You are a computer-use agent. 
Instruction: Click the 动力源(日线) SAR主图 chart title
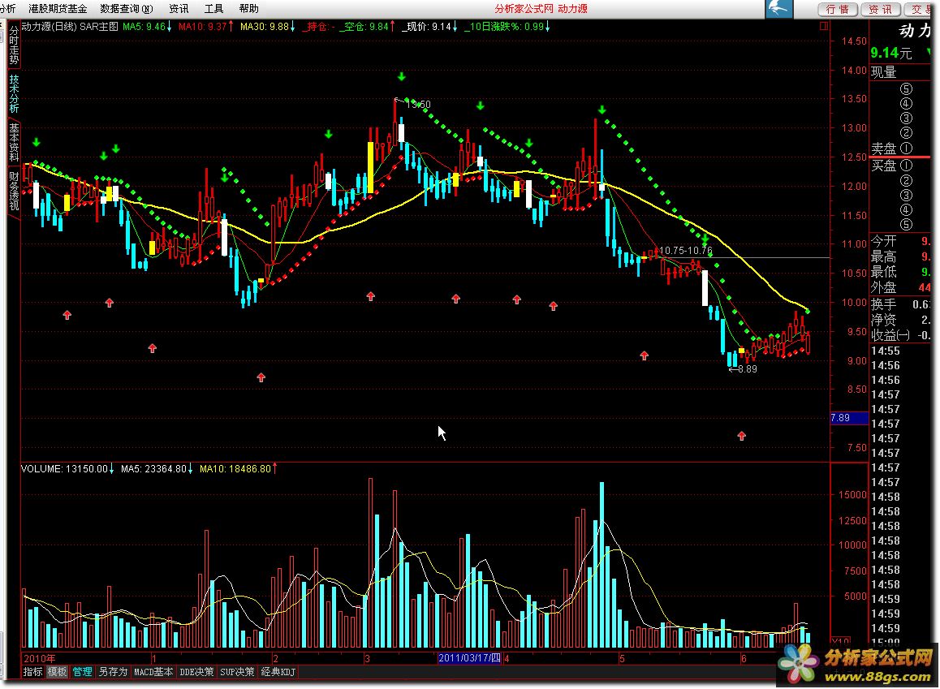70,26
